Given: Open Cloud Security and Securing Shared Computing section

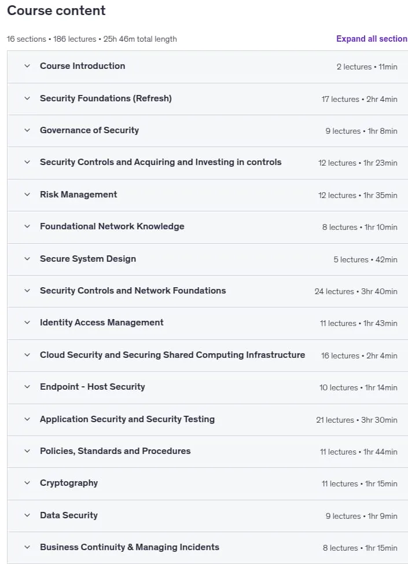Looking at the screenshot, I should click(x=172, y=355).
